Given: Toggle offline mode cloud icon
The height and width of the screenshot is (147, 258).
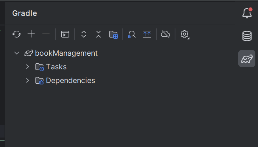Looking at the screenshot, I should click(166, 34).
